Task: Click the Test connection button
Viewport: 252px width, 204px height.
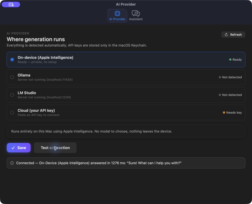Action: click(x=55, y=148)
